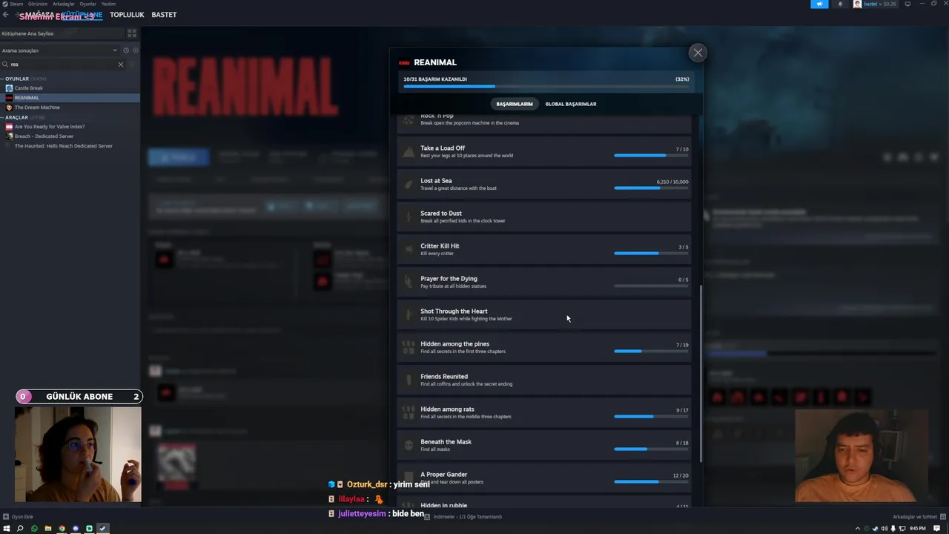Click Hidden among the pines achievement icon

[x=409, y=347]
